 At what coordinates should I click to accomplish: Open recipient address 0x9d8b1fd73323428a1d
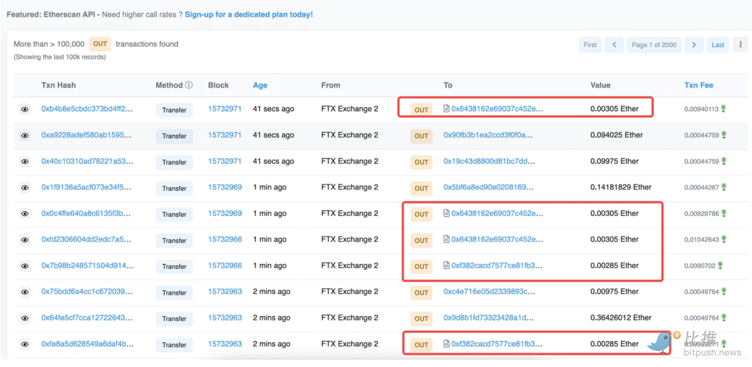489,318
